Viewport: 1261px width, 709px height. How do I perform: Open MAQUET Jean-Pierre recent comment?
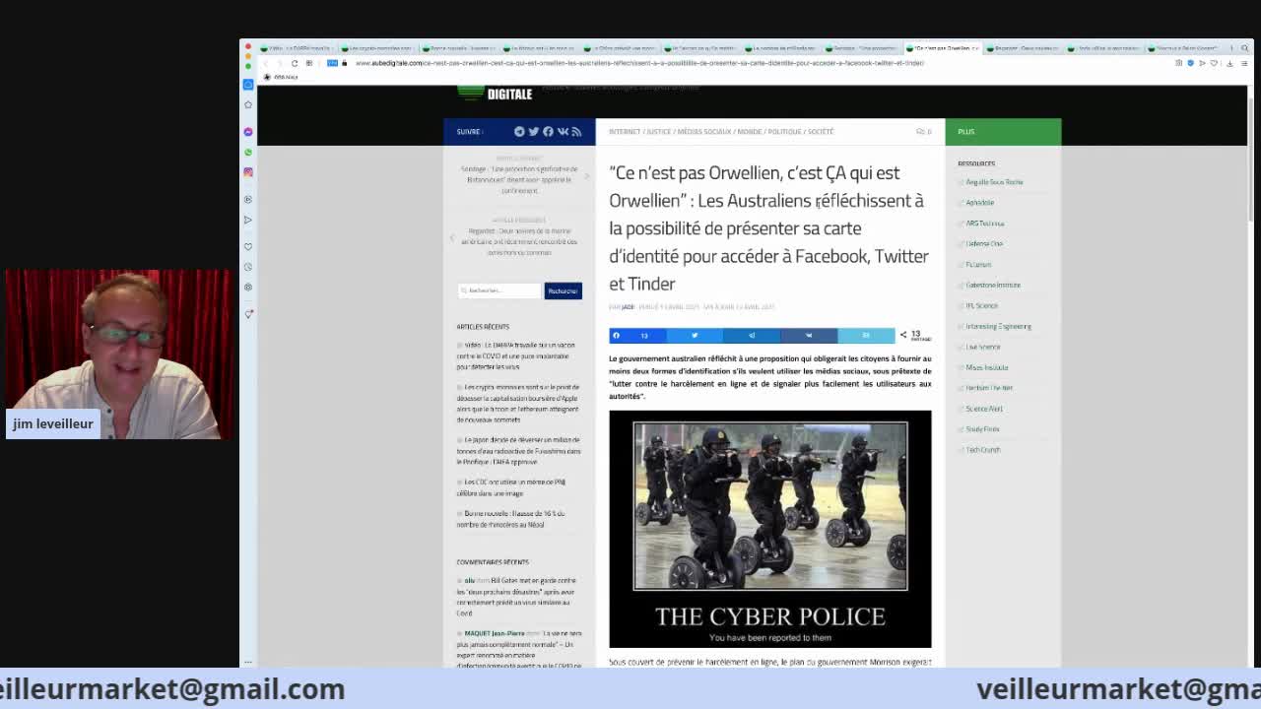[x=495, y=633]
